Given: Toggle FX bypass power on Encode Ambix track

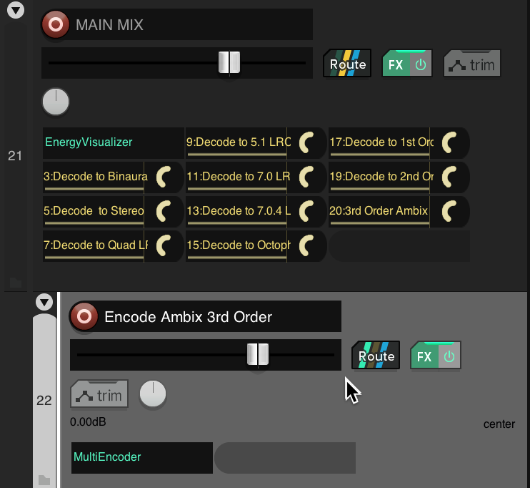Looking at the screenshot, I should coord(449,356).
